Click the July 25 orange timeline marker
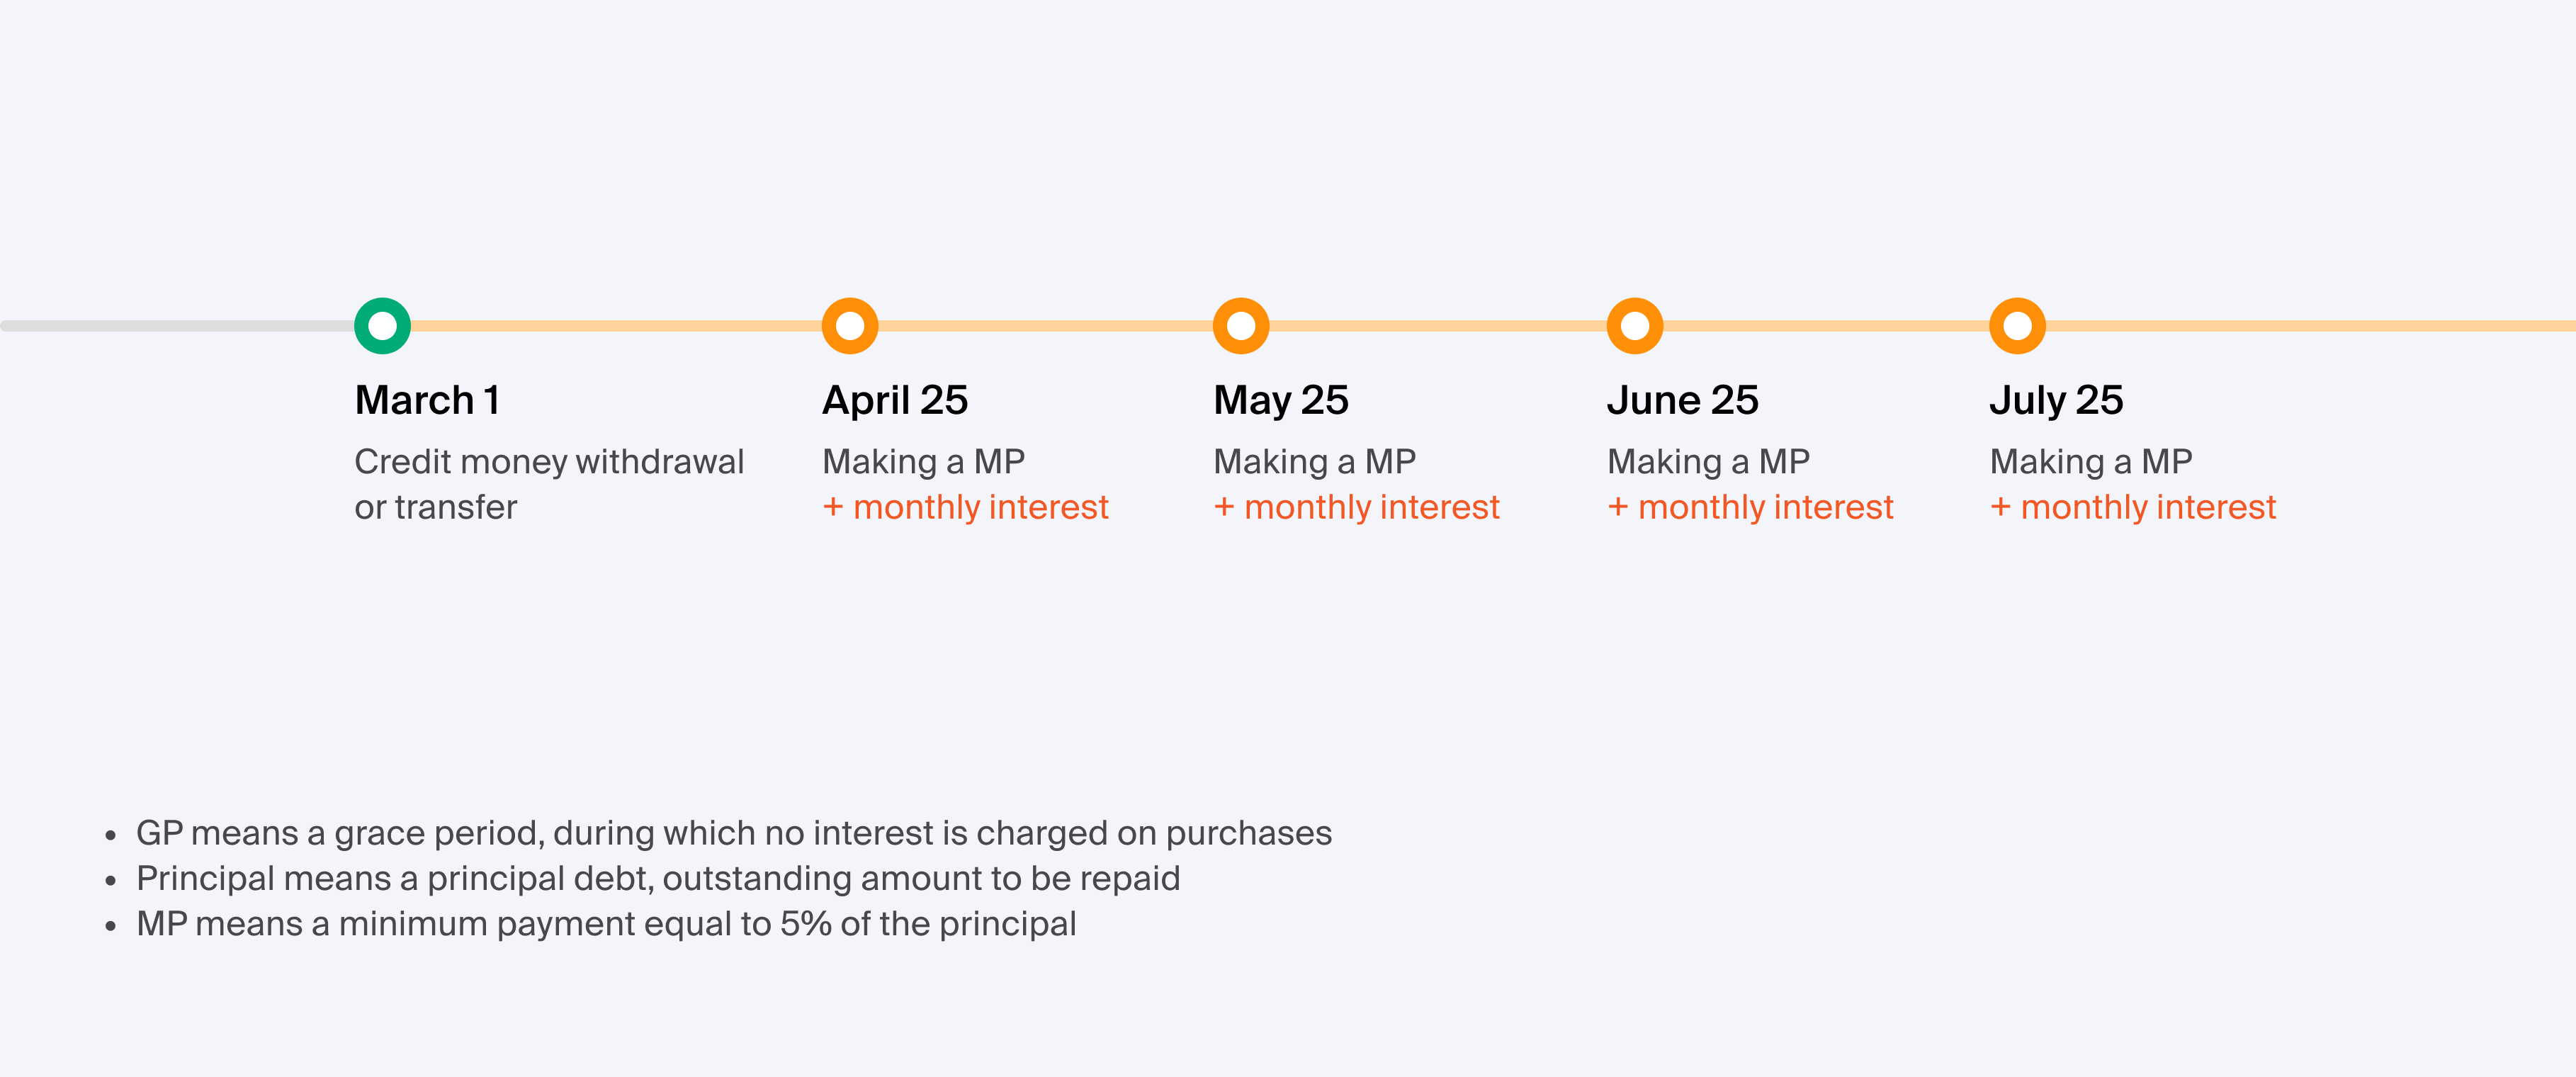This screenshot has width=2576, height=1077. tap(2017, 326)
